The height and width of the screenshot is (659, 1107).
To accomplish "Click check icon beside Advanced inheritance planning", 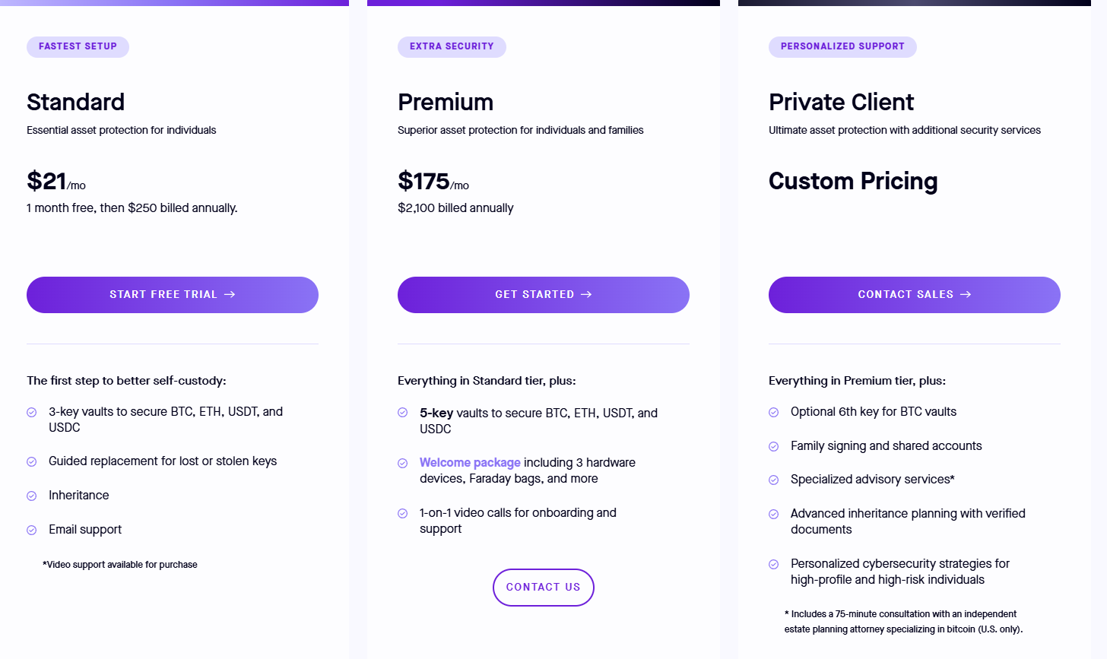I will 774,514.
